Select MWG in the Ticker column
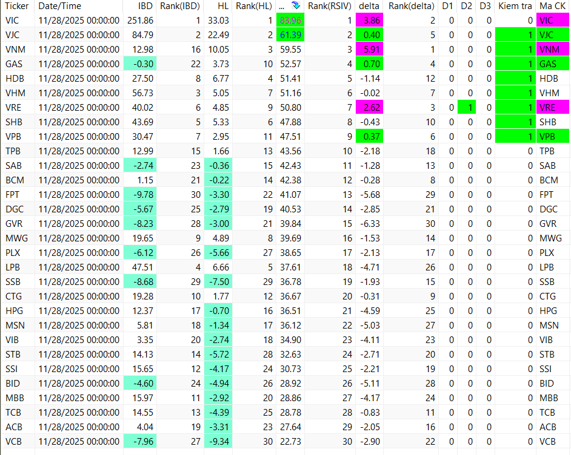 (x=17, y=238)
